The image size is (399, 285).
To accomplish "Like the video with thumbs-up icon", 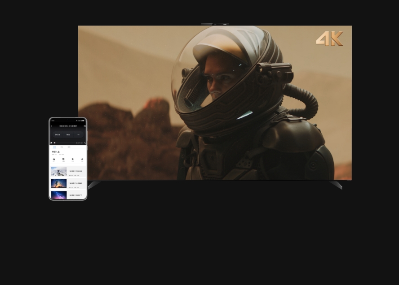I will (x=54, y=160).
